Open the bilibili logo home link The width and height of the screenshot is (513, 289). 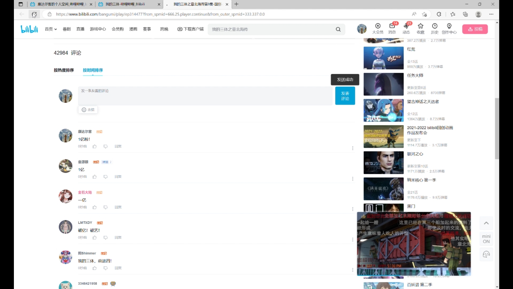pyautogui.click(x=29, y=29)
